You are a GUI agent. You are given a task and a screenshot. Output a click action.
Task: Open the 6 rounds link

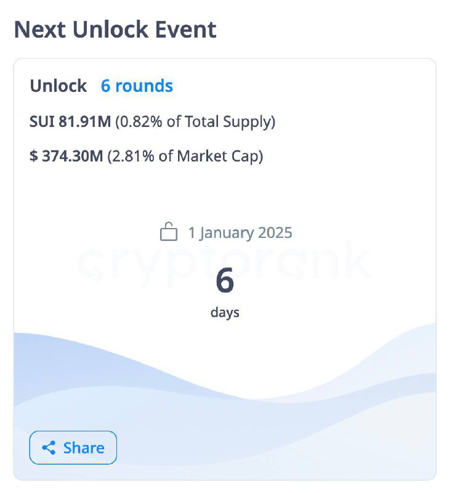click(x=137, y=86)
